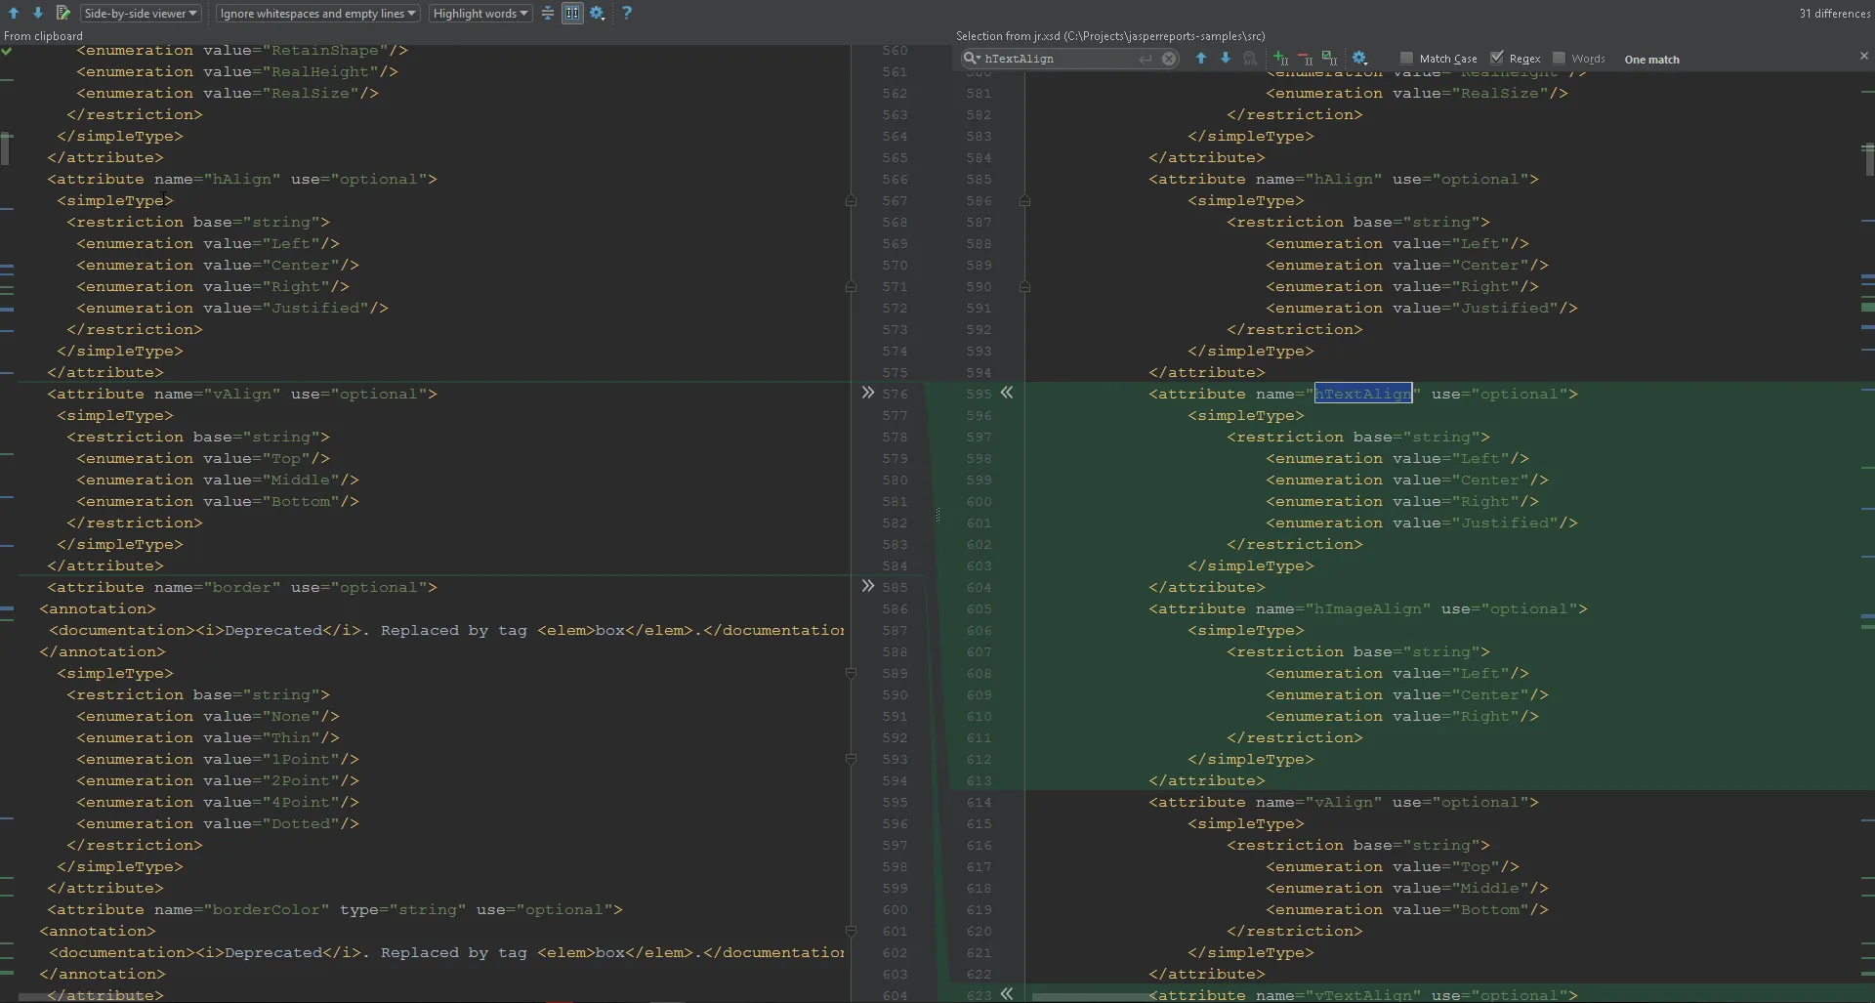
Task: Expand Ignore whitespaces and empty lines dropdown
Action: pyautogui.click(x=317, y=13)
